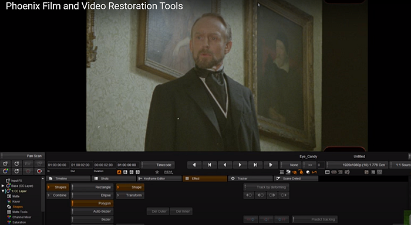This screenshot has height=225, width=411.
Task: Click the white frame view icon
Action: click(327, 172)
